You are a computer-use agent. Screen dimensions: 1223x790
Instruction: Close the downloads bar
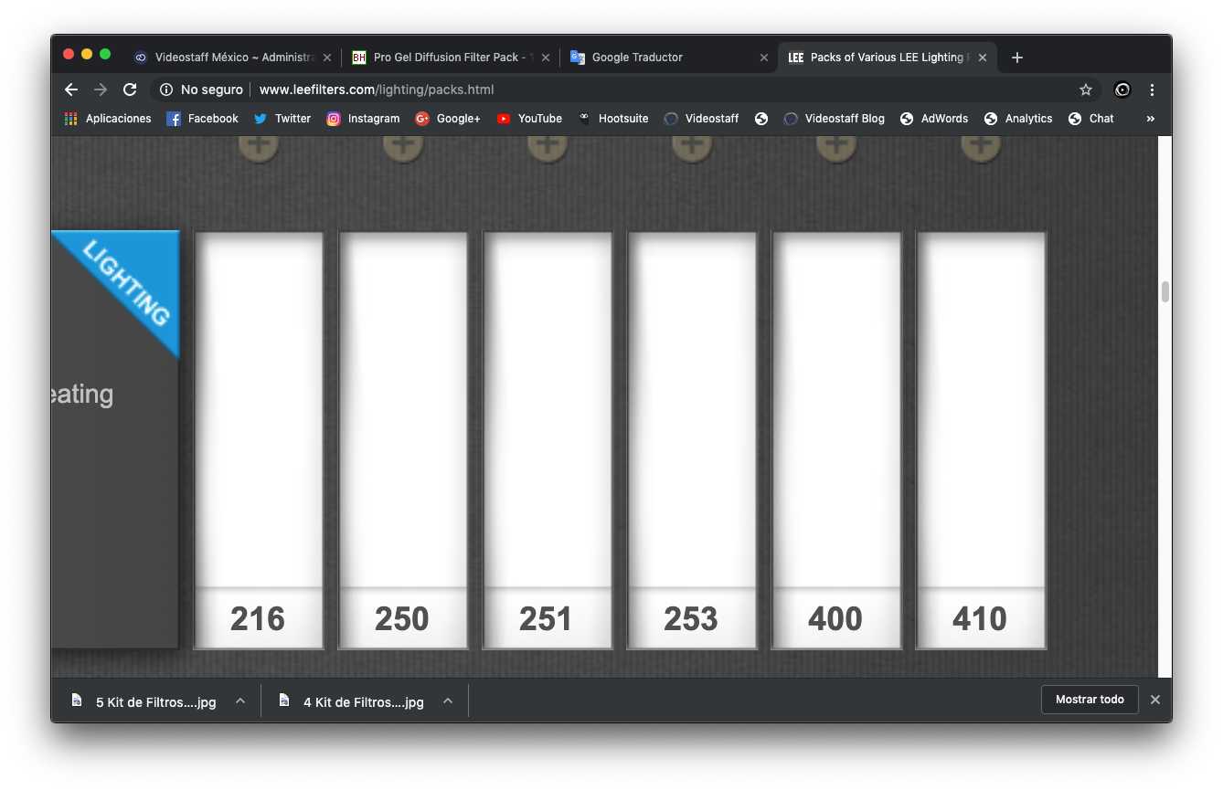tap(1154, 700)
